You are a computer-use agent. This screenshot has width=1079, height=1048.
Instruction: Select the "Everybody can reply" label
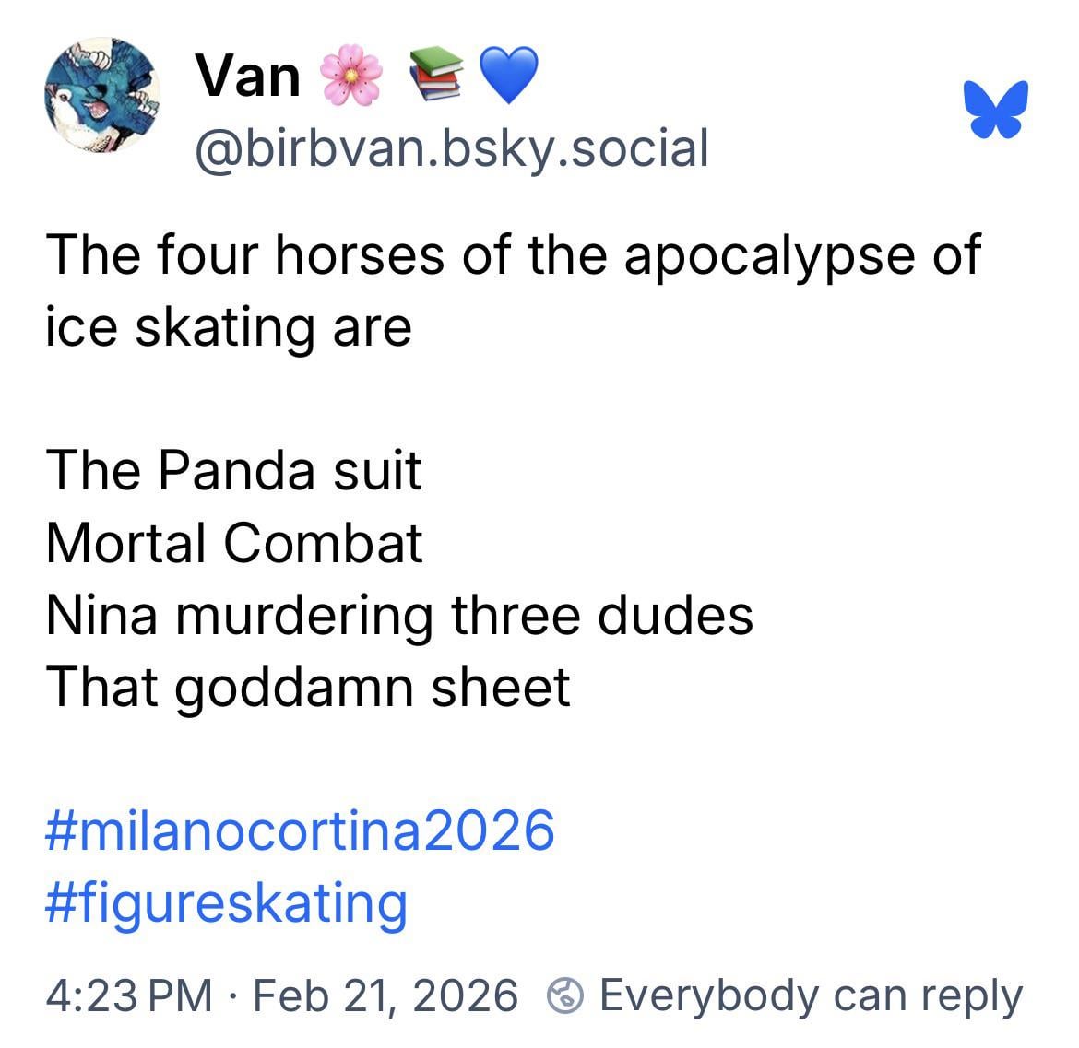[811, 995]
